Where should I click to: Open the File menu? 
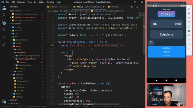8,2
